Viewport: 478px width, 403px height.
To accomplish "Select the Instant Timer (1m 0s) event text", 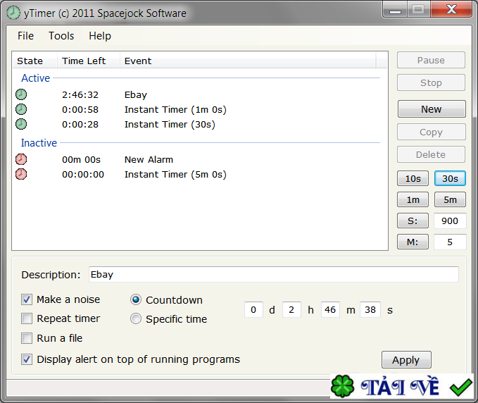I will (x=175, y=109).
